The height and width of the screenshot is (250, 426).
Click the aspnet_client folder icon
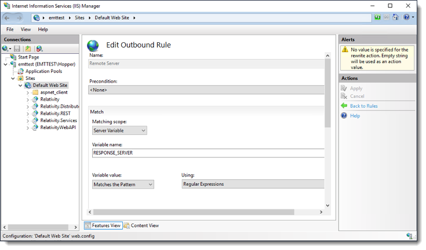coord(35,93)
